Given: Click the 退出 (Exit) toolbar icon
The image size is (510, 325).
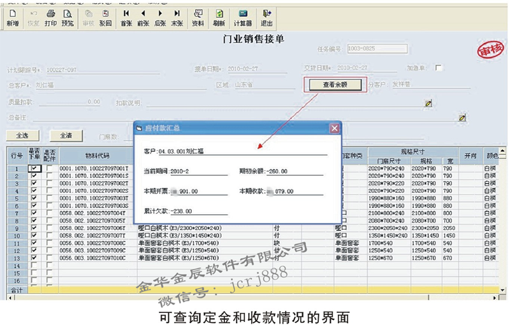Looking at the screenshot, I should 266,17.
